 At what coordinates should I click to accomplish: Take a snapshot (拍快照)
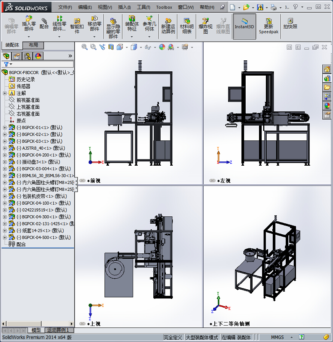[290, 24]
